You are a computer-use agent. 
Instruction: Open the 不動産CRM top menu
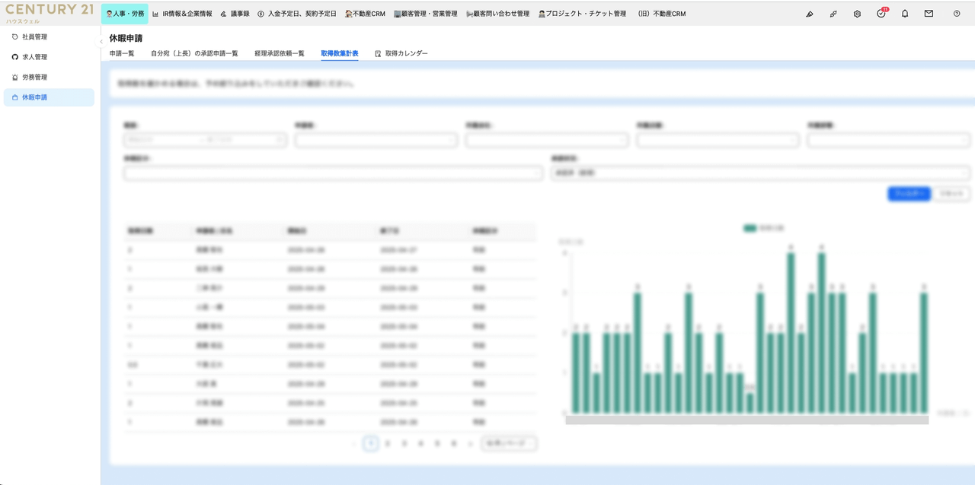(x=366, y=14)
